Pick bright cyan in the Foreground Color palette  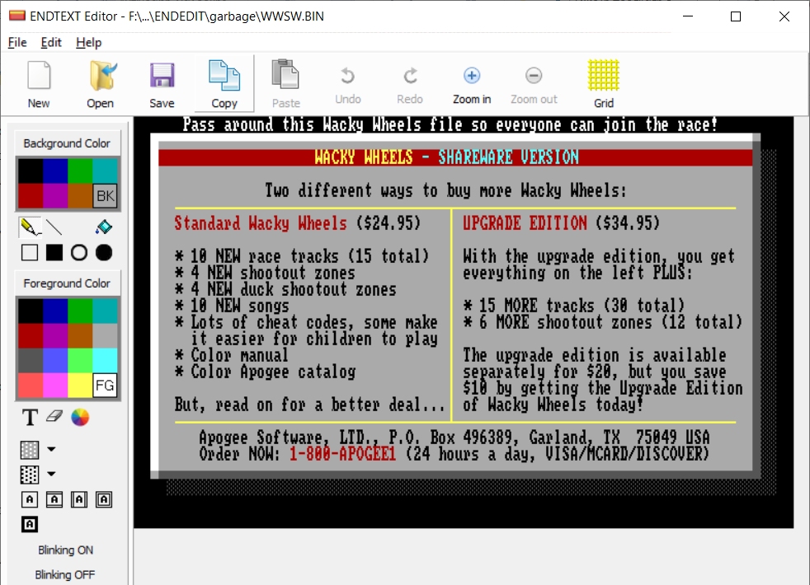point(105,361)
